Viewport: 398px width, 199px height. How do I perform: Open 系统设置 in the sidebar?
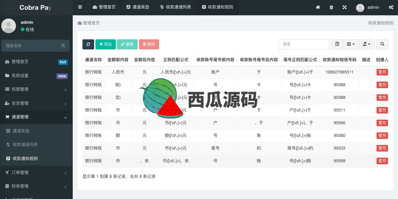36,76
